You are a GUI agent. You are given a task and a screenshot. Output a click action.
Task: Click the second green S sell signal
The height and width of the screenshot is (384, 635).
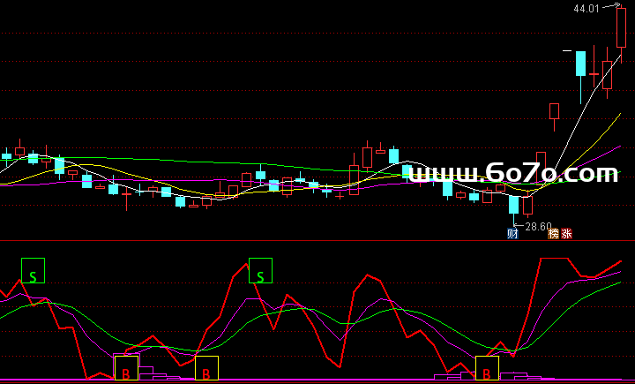(261, 271)
